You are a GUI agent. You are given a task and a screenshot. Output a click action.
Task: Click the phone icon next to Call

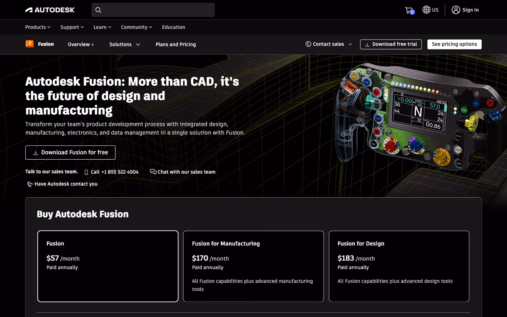point(86,172)
